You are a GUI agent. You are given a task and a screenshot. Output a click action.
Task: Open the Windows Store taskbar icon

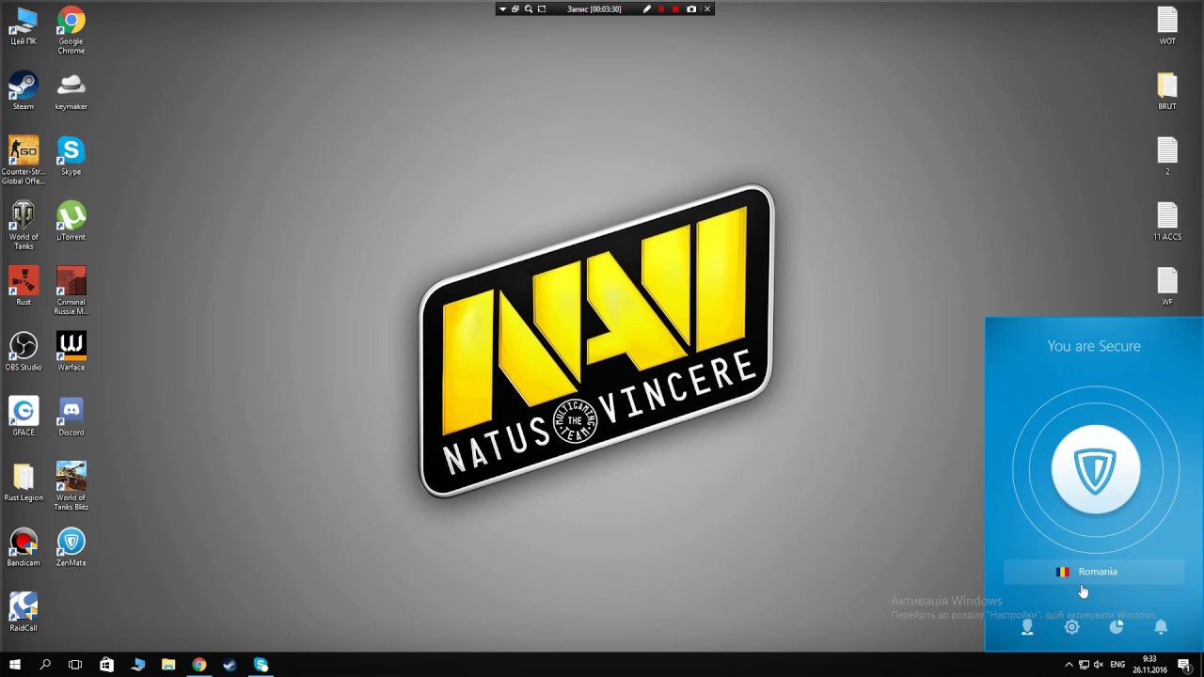pos(106,665)
